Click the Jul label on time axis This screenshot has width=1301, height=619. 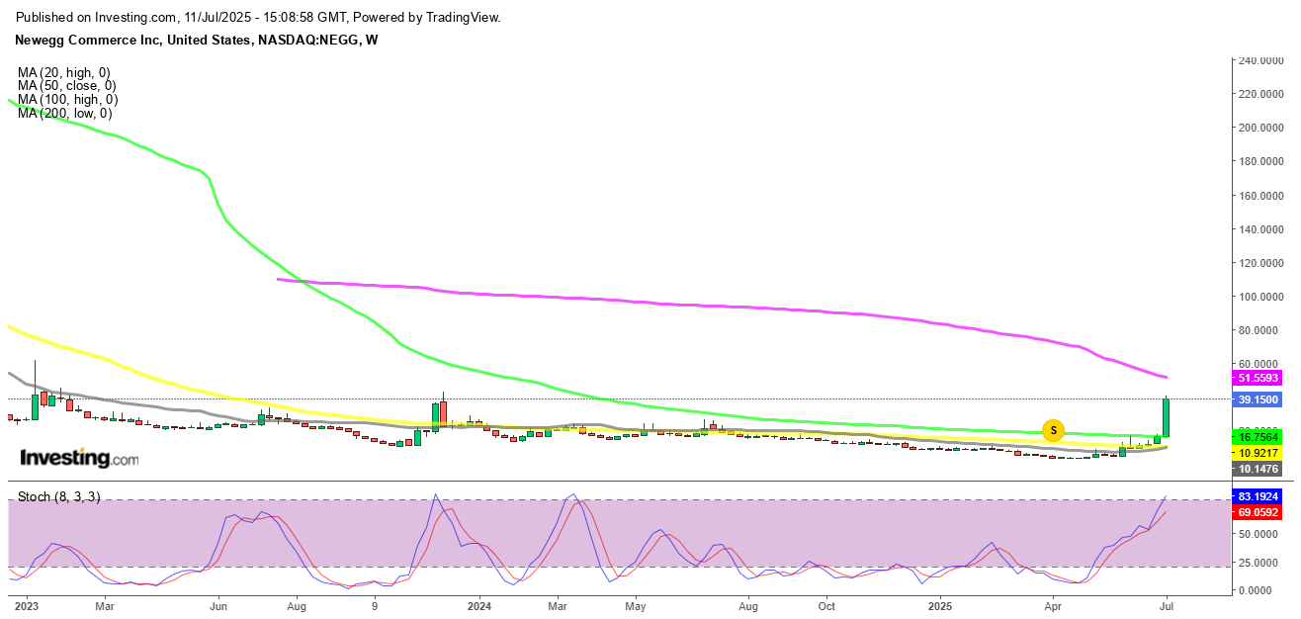click(1167, 605)
